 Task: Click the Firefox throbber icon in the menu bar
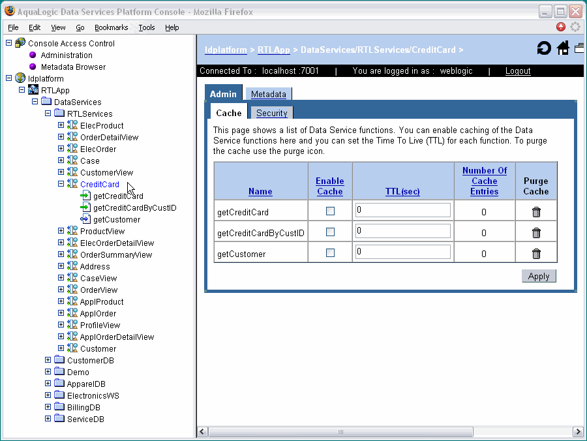tap(575, 27)
